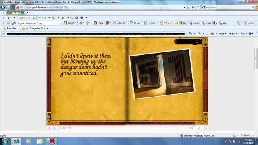Click the Read Mail icon
Image resolution: width=258 pixels, height=145 pixels.
[207, 33]
